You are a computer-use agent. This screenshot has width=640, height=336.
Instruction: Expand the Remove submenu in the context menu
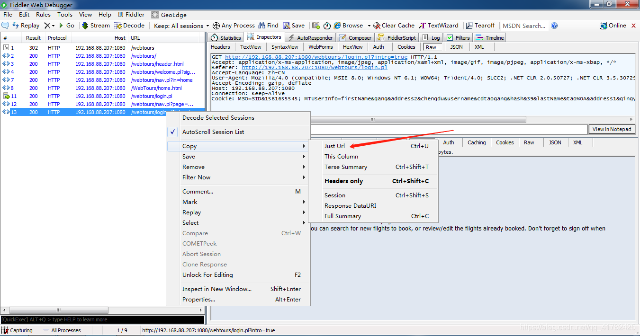tap(238, 167)
